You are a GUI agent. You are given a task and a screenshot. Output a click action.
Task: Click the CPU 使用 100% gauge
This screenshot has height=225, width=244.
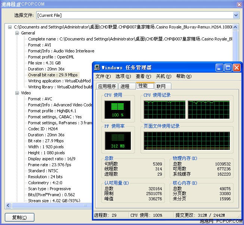click(118, 110)
